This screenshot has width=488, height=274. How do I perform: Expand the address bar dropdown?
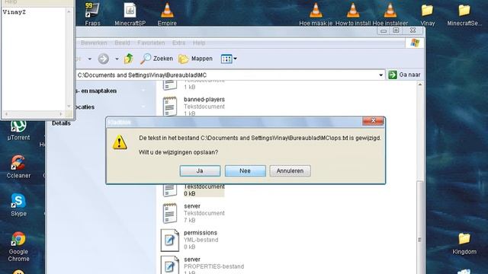point(380,75)
